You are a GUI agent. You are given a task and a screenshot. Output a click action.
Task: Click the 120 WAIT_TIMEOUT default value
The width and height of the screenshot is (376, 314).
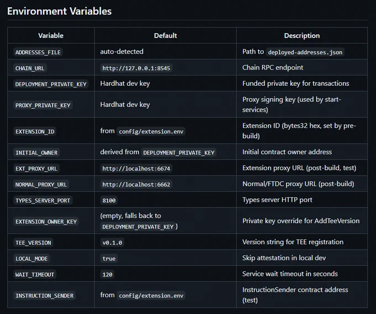107,274
